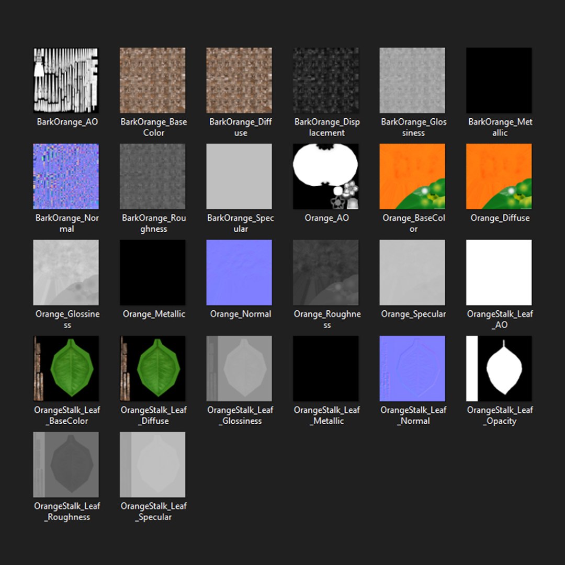Click the 'OrangeStalk_Leaf_Opacity' file name
This screenshot has height=565, width=565.
[x=500, y=415]
